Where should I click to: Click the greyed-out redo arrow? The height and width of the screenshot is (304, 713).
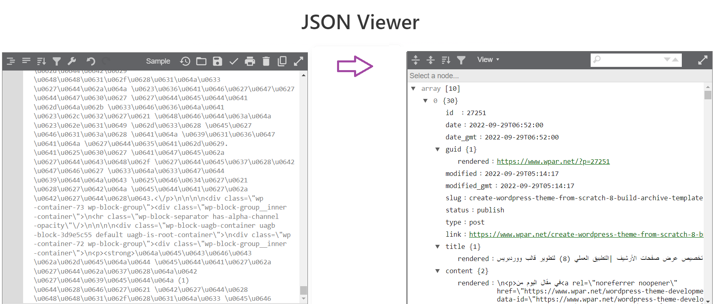pyautogui.click(x=106, y=61)
